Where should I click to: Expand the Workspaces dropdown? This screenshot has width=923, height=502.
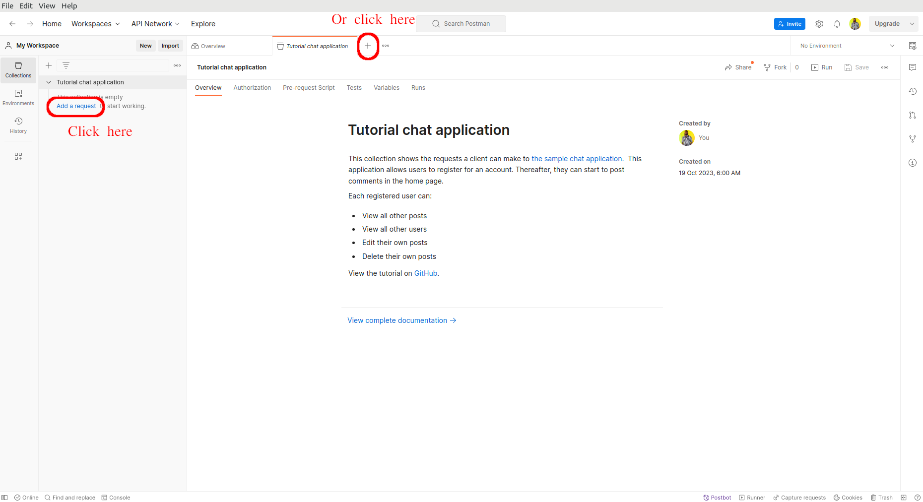[x=96, y=24]
